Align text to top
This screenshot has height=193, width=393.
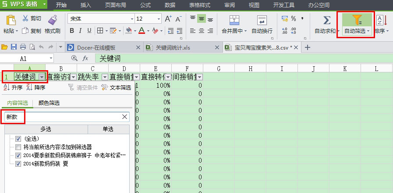click(x=192, y=18)
